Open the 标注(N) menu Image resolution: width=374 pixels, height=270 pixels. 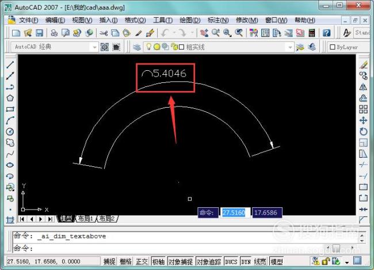tap(218, 20)
